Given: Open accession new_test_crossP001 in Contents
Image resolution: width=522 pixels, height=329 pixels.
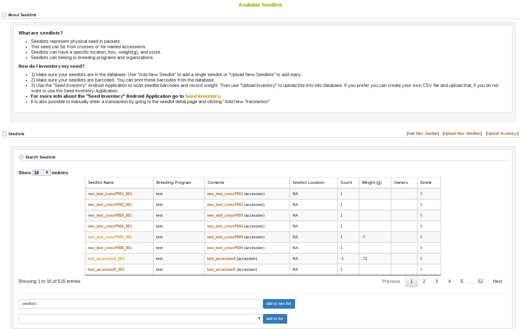Looking at the screenshot, I should point(225,194).
